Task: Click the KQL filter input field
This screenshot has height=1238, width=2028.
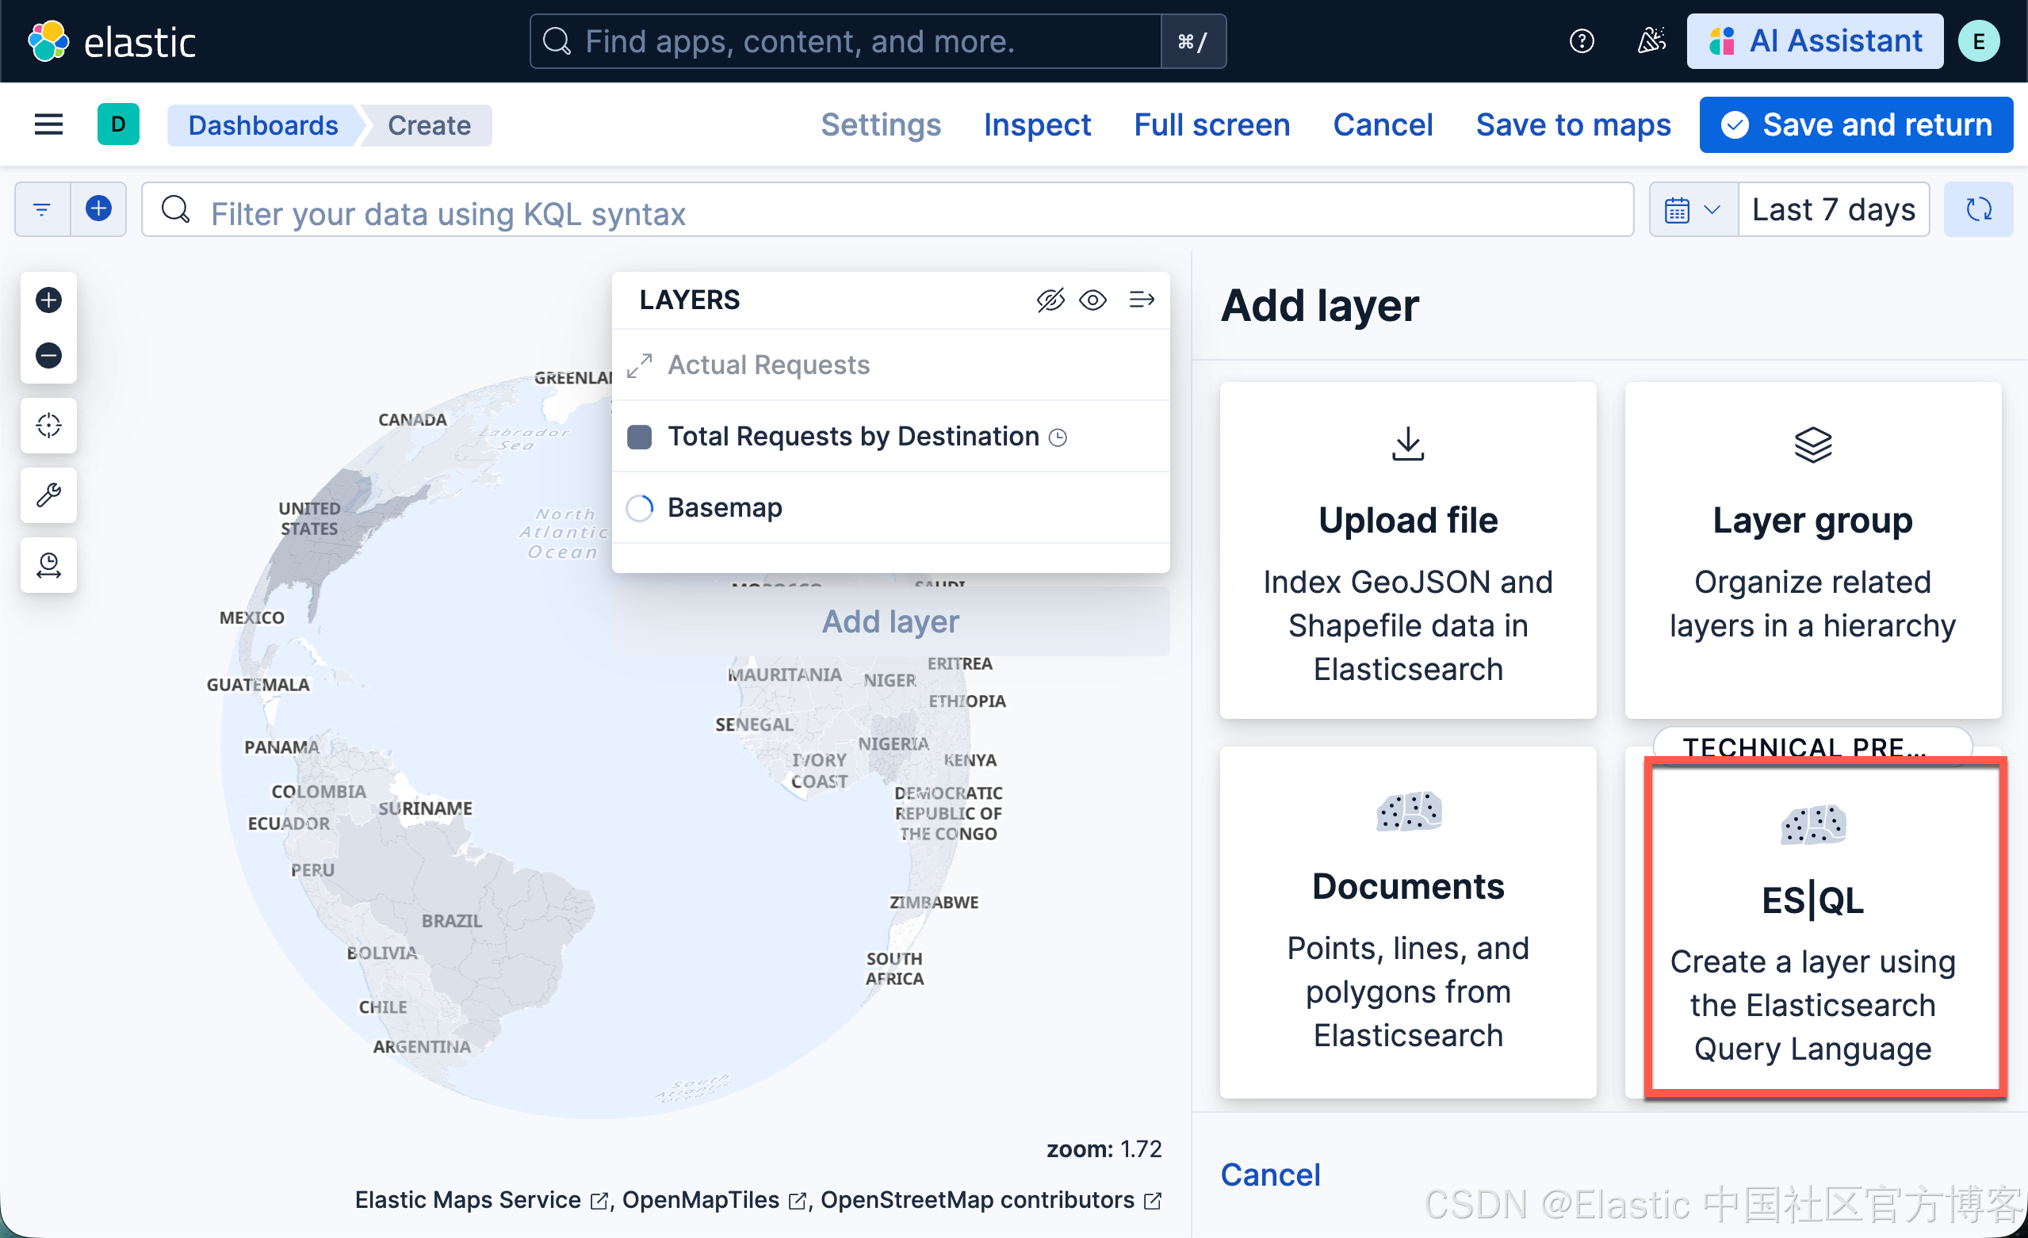Action: click(x=889, y=213)
